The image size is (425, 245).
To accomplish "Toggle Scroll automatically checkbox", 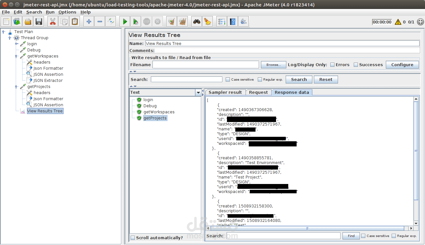I will click(133, 238).
